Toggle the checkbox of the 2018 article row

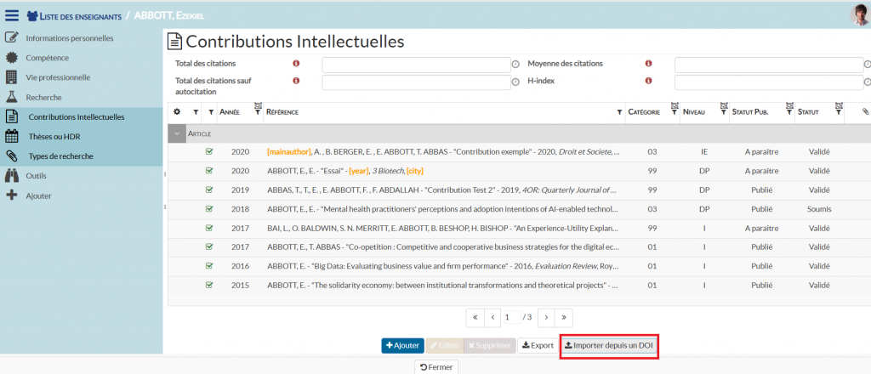click(x=209, y=208)
